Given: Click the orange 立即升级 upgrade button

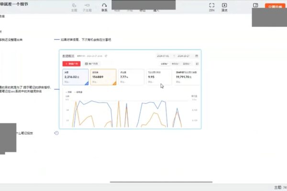Looking at the screenshot, I should [x=275, y=6].
